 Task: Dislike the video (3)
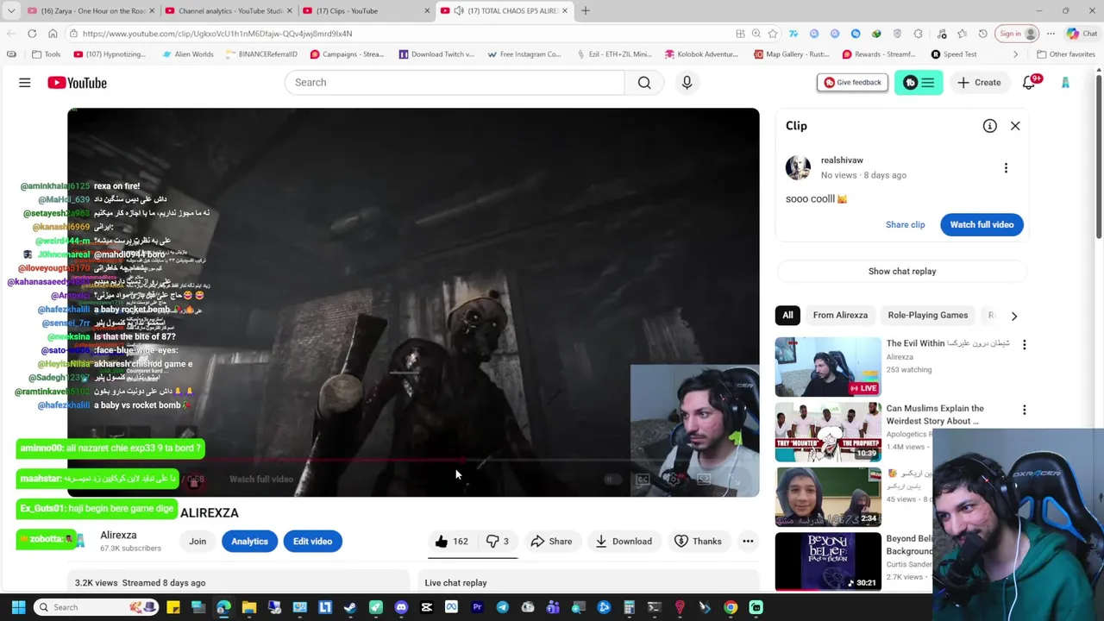(498, 542)
